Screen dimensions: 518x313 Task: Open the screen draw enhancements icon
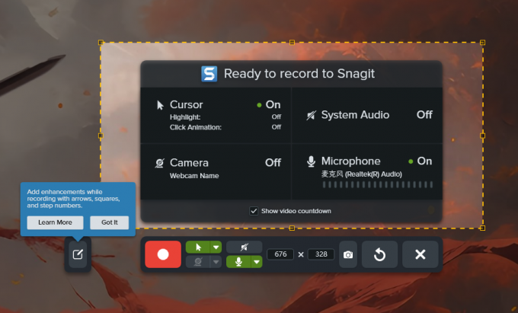click(78, 254)
